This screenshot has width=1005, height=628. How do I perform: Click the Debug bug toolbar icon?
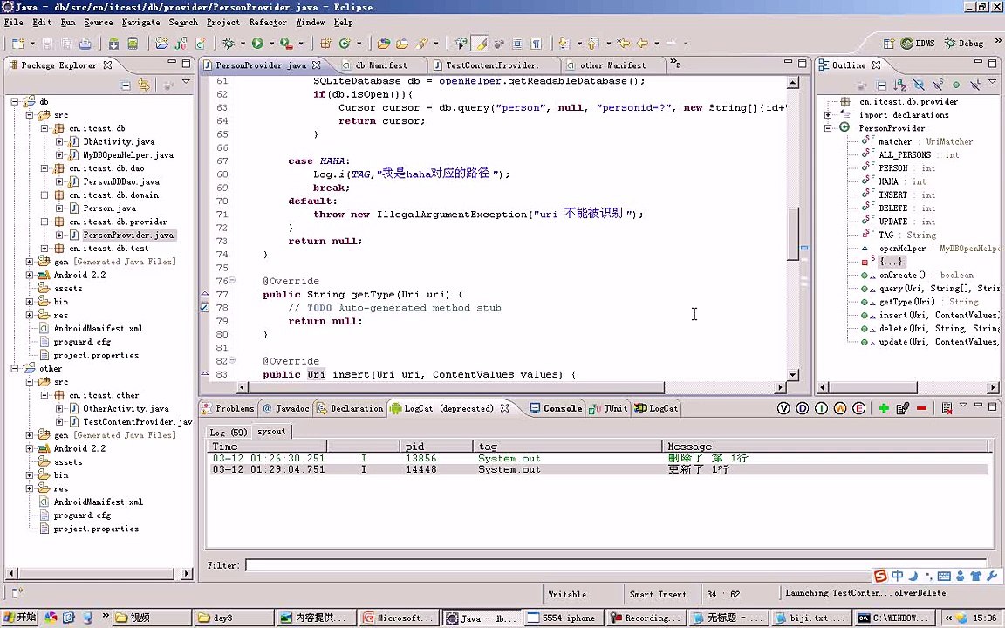click(229, 44)
